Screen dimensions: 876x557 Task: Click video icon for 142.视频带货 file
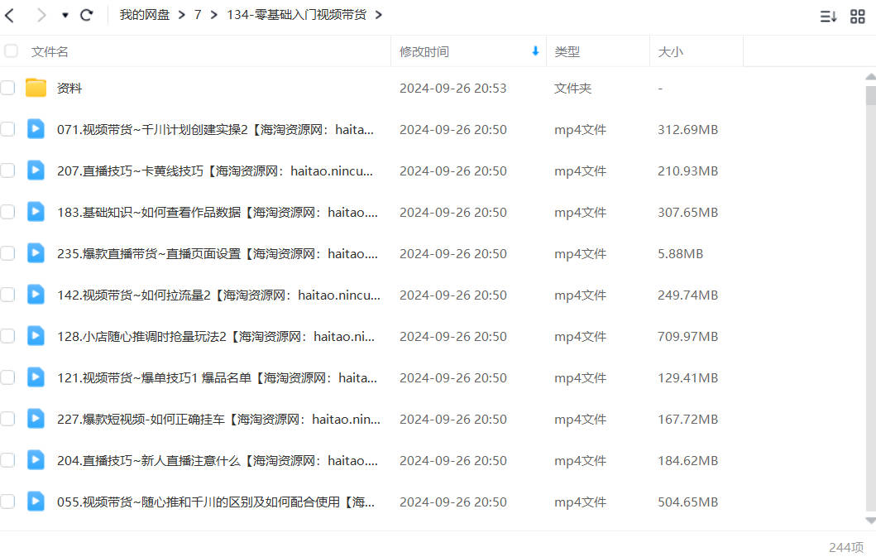tap(36, 295)
